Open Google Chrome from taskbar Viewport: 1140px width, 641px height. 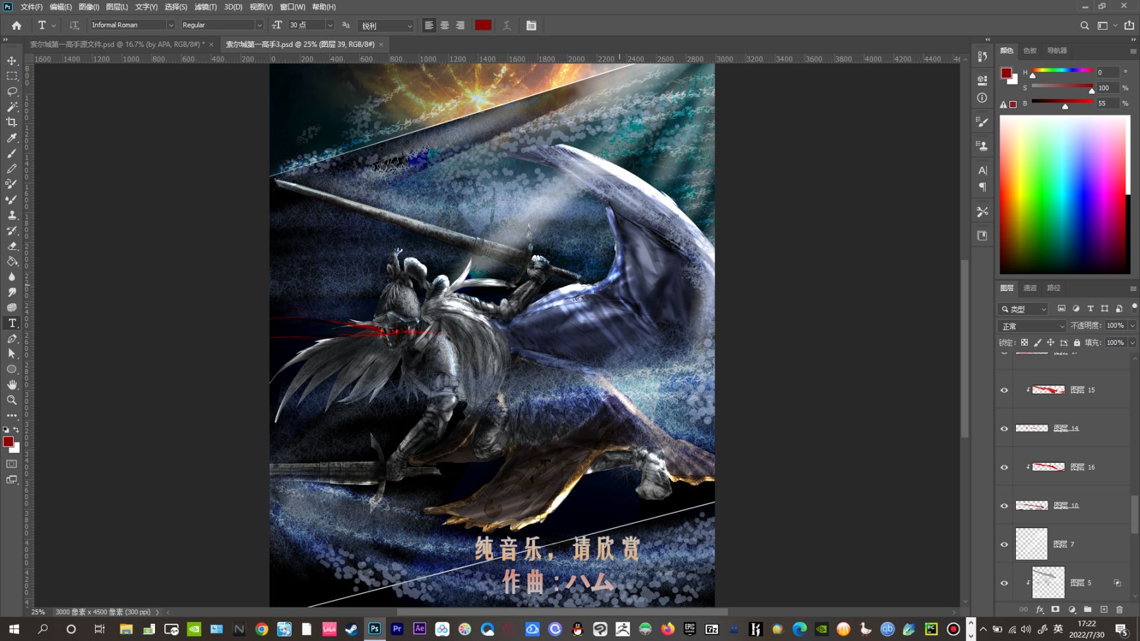pos(261,629)
